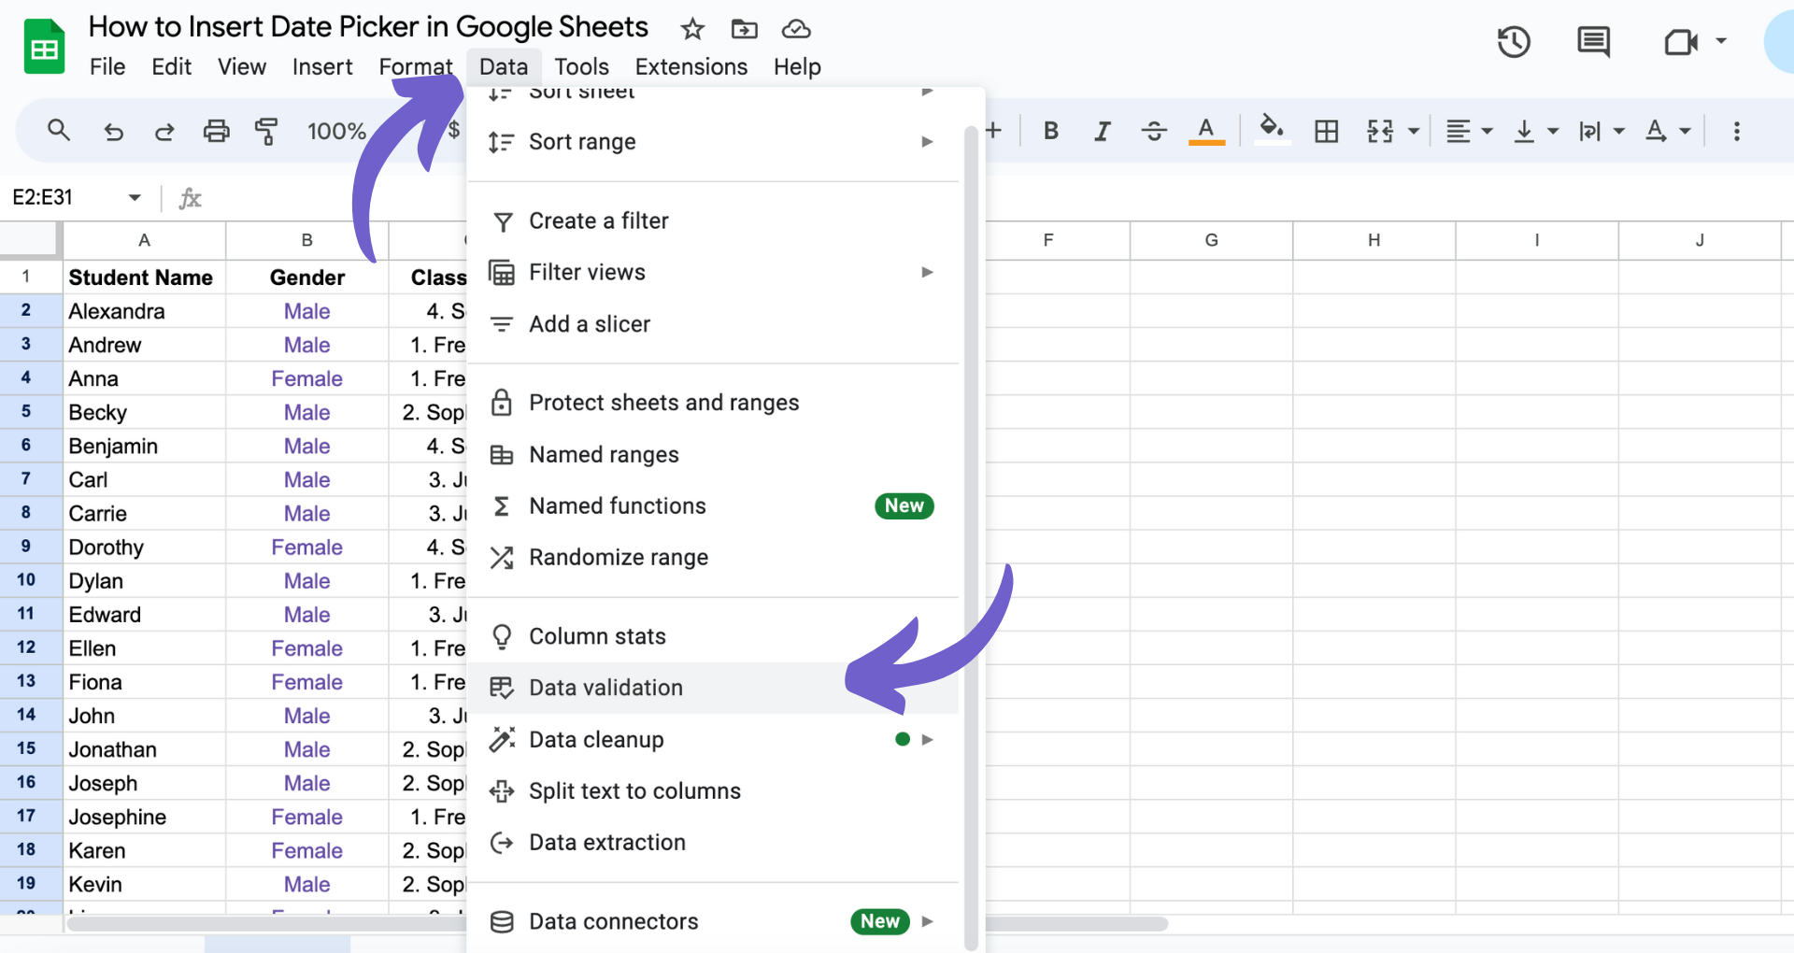Screen dimensions: 1794x953
Task: Apply bold formatting
Action: [x=1050, y=131]
